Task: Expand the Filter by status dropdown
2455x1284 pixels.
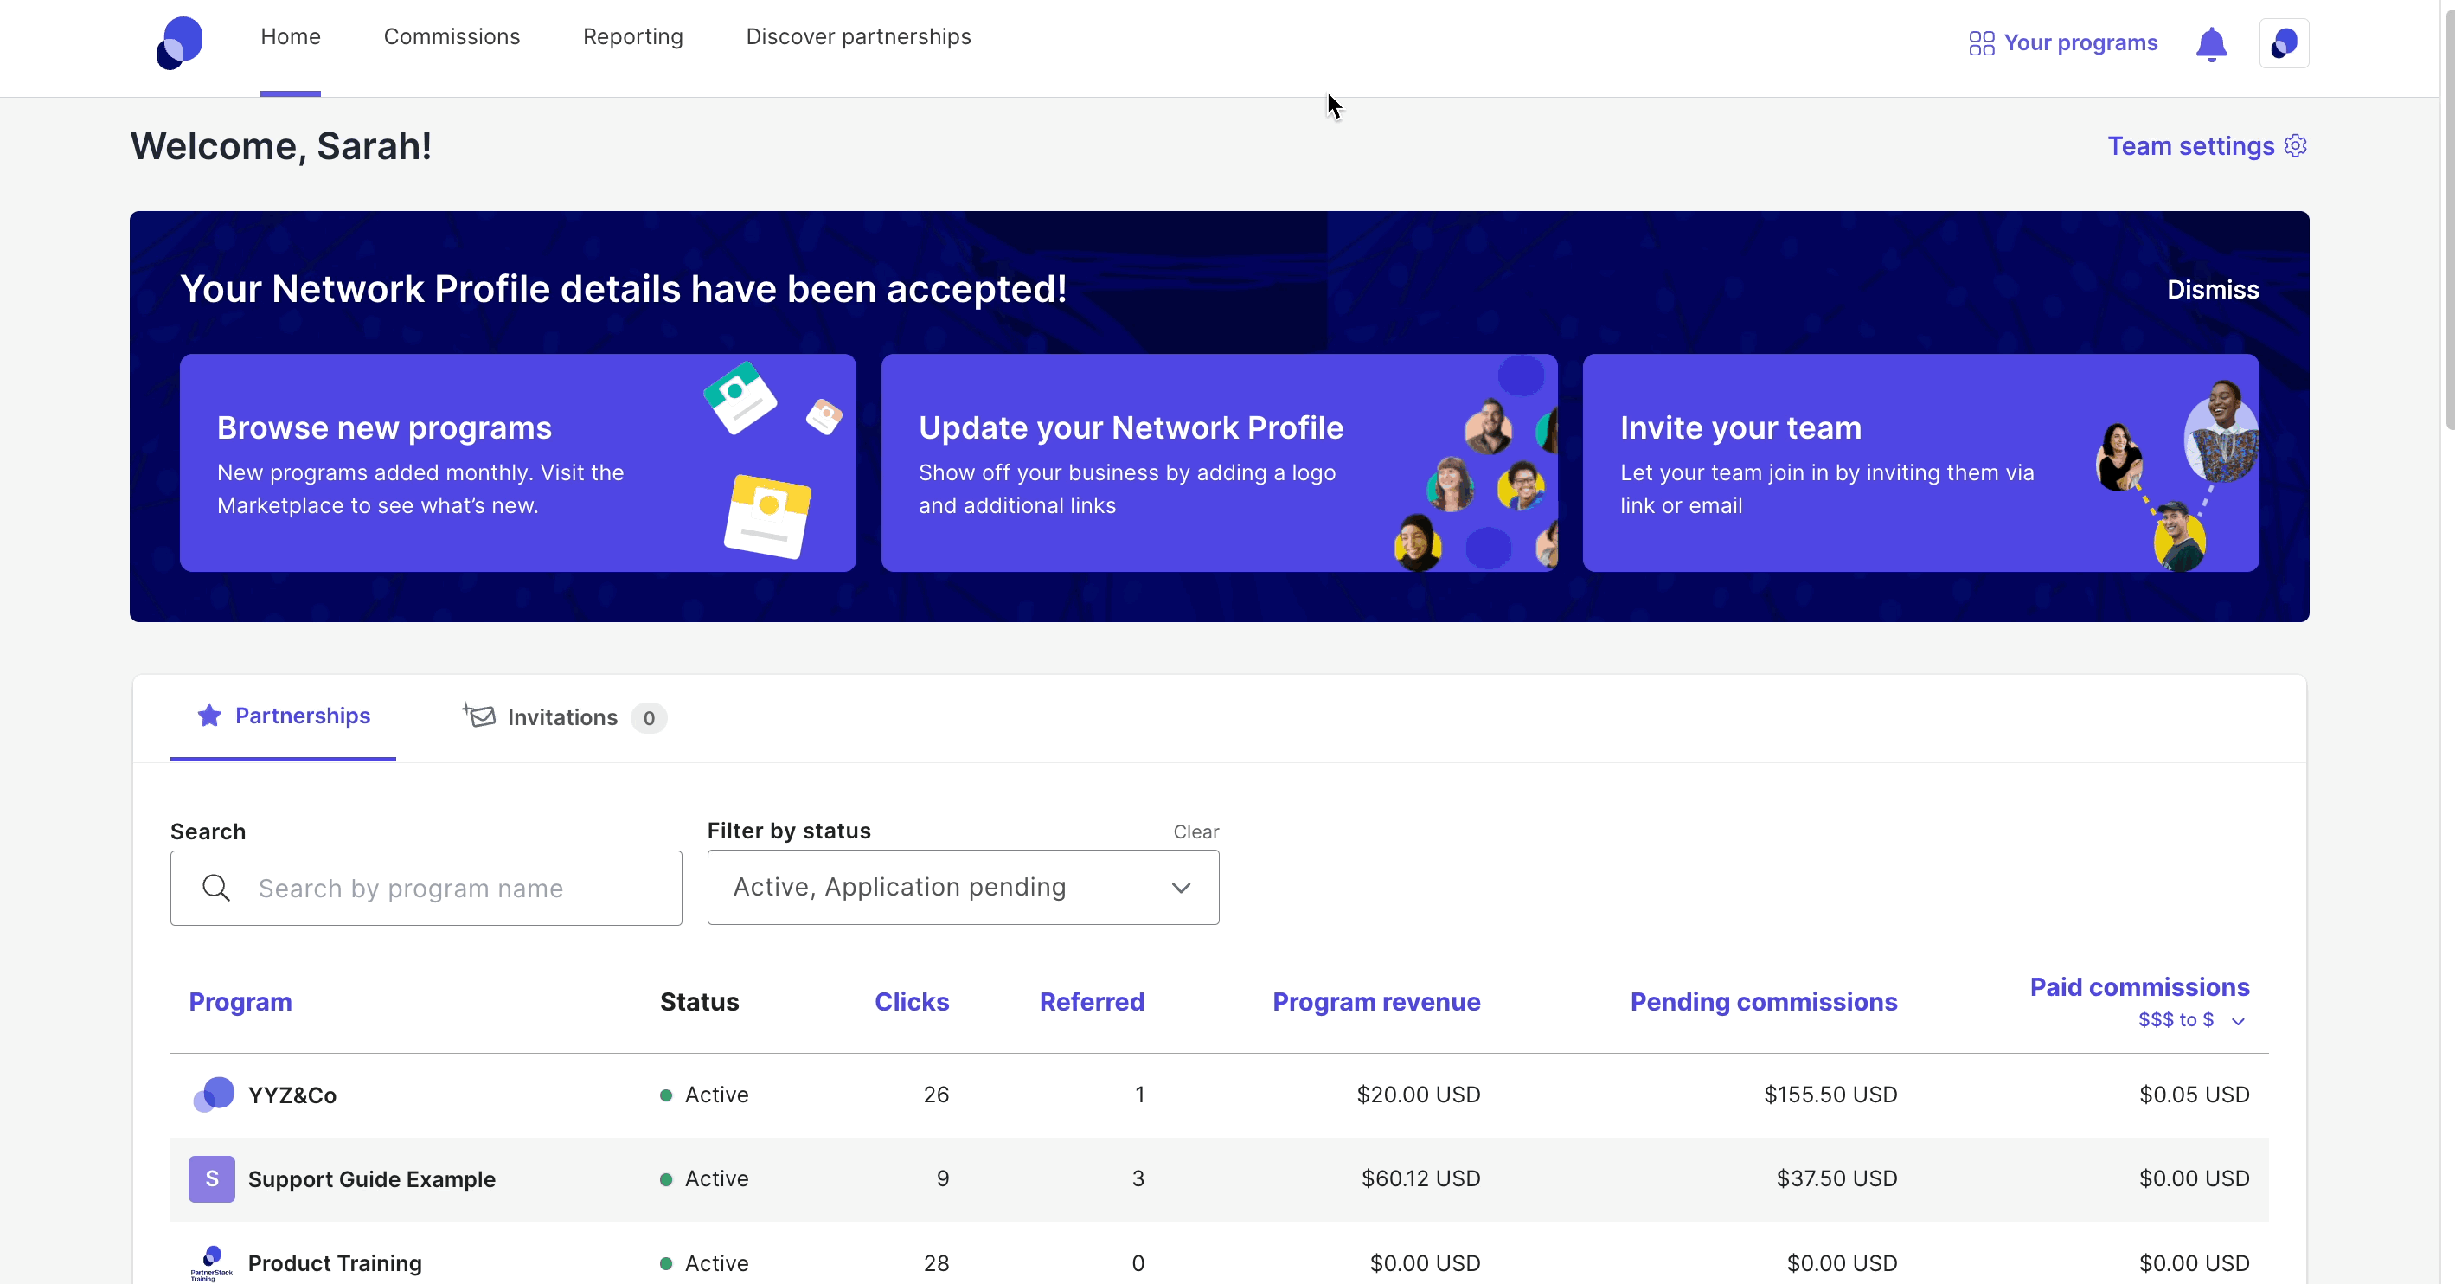Action: pos(963,888)
